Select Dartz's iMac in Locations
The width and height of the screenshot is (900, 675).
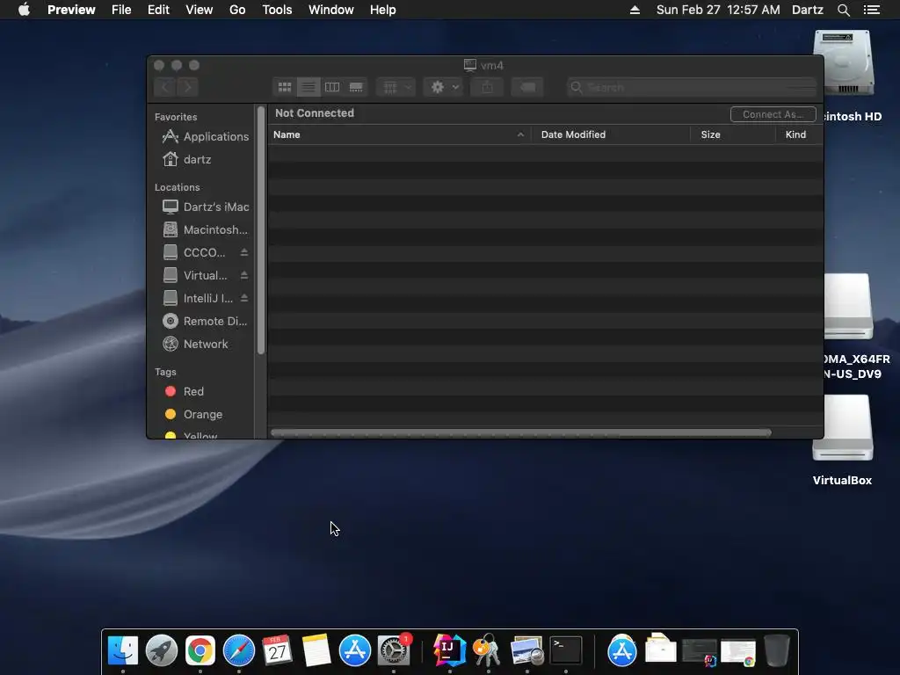(x=206, y=207)
